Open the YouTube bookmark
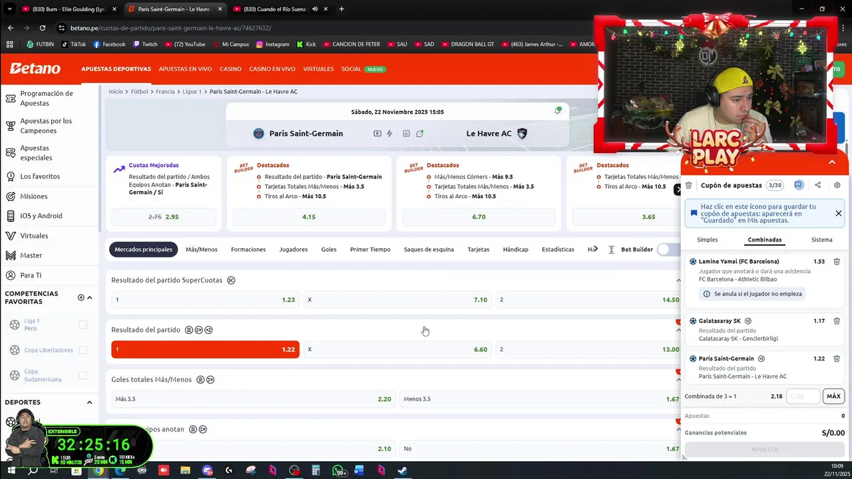 [184, 45]
